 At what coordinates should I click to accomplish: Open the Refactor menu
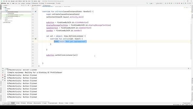(20, 1)
